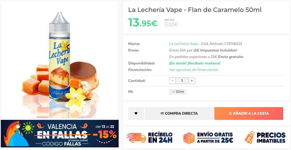Click the box icon for Envío gratis
The height and width of the screenshot is (150, 291).
(x=189, y=138)
